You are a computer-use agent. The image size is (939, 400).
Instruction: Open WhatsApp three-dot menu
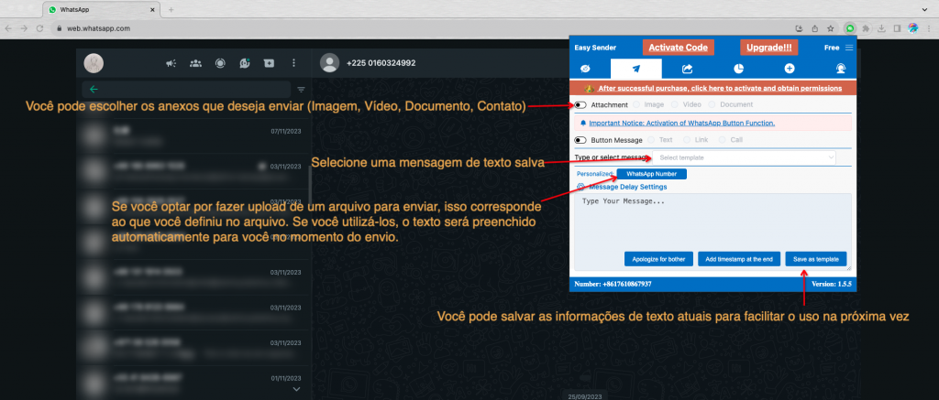[293, 63]
